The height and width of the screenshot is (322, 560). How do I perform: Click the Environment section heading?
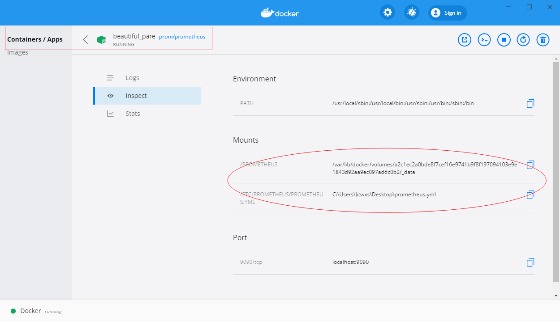[254, 79]
